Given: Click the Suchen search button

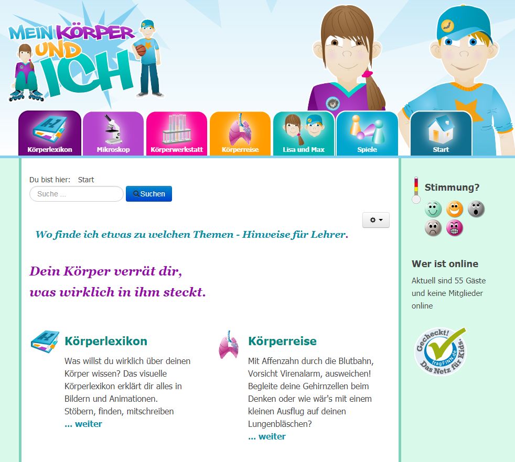Looking at the screenshot, I should (149, 194).
